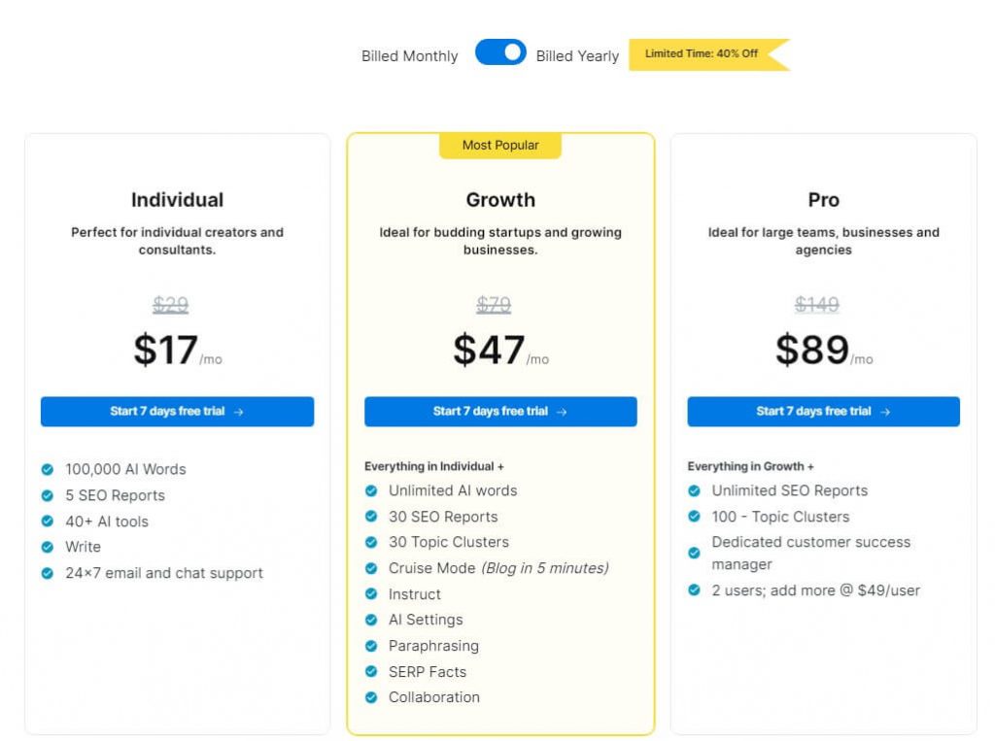Click checkmark icon beside 24×7 email support
This screenshot has width=995, height=741.
[48, 573]
